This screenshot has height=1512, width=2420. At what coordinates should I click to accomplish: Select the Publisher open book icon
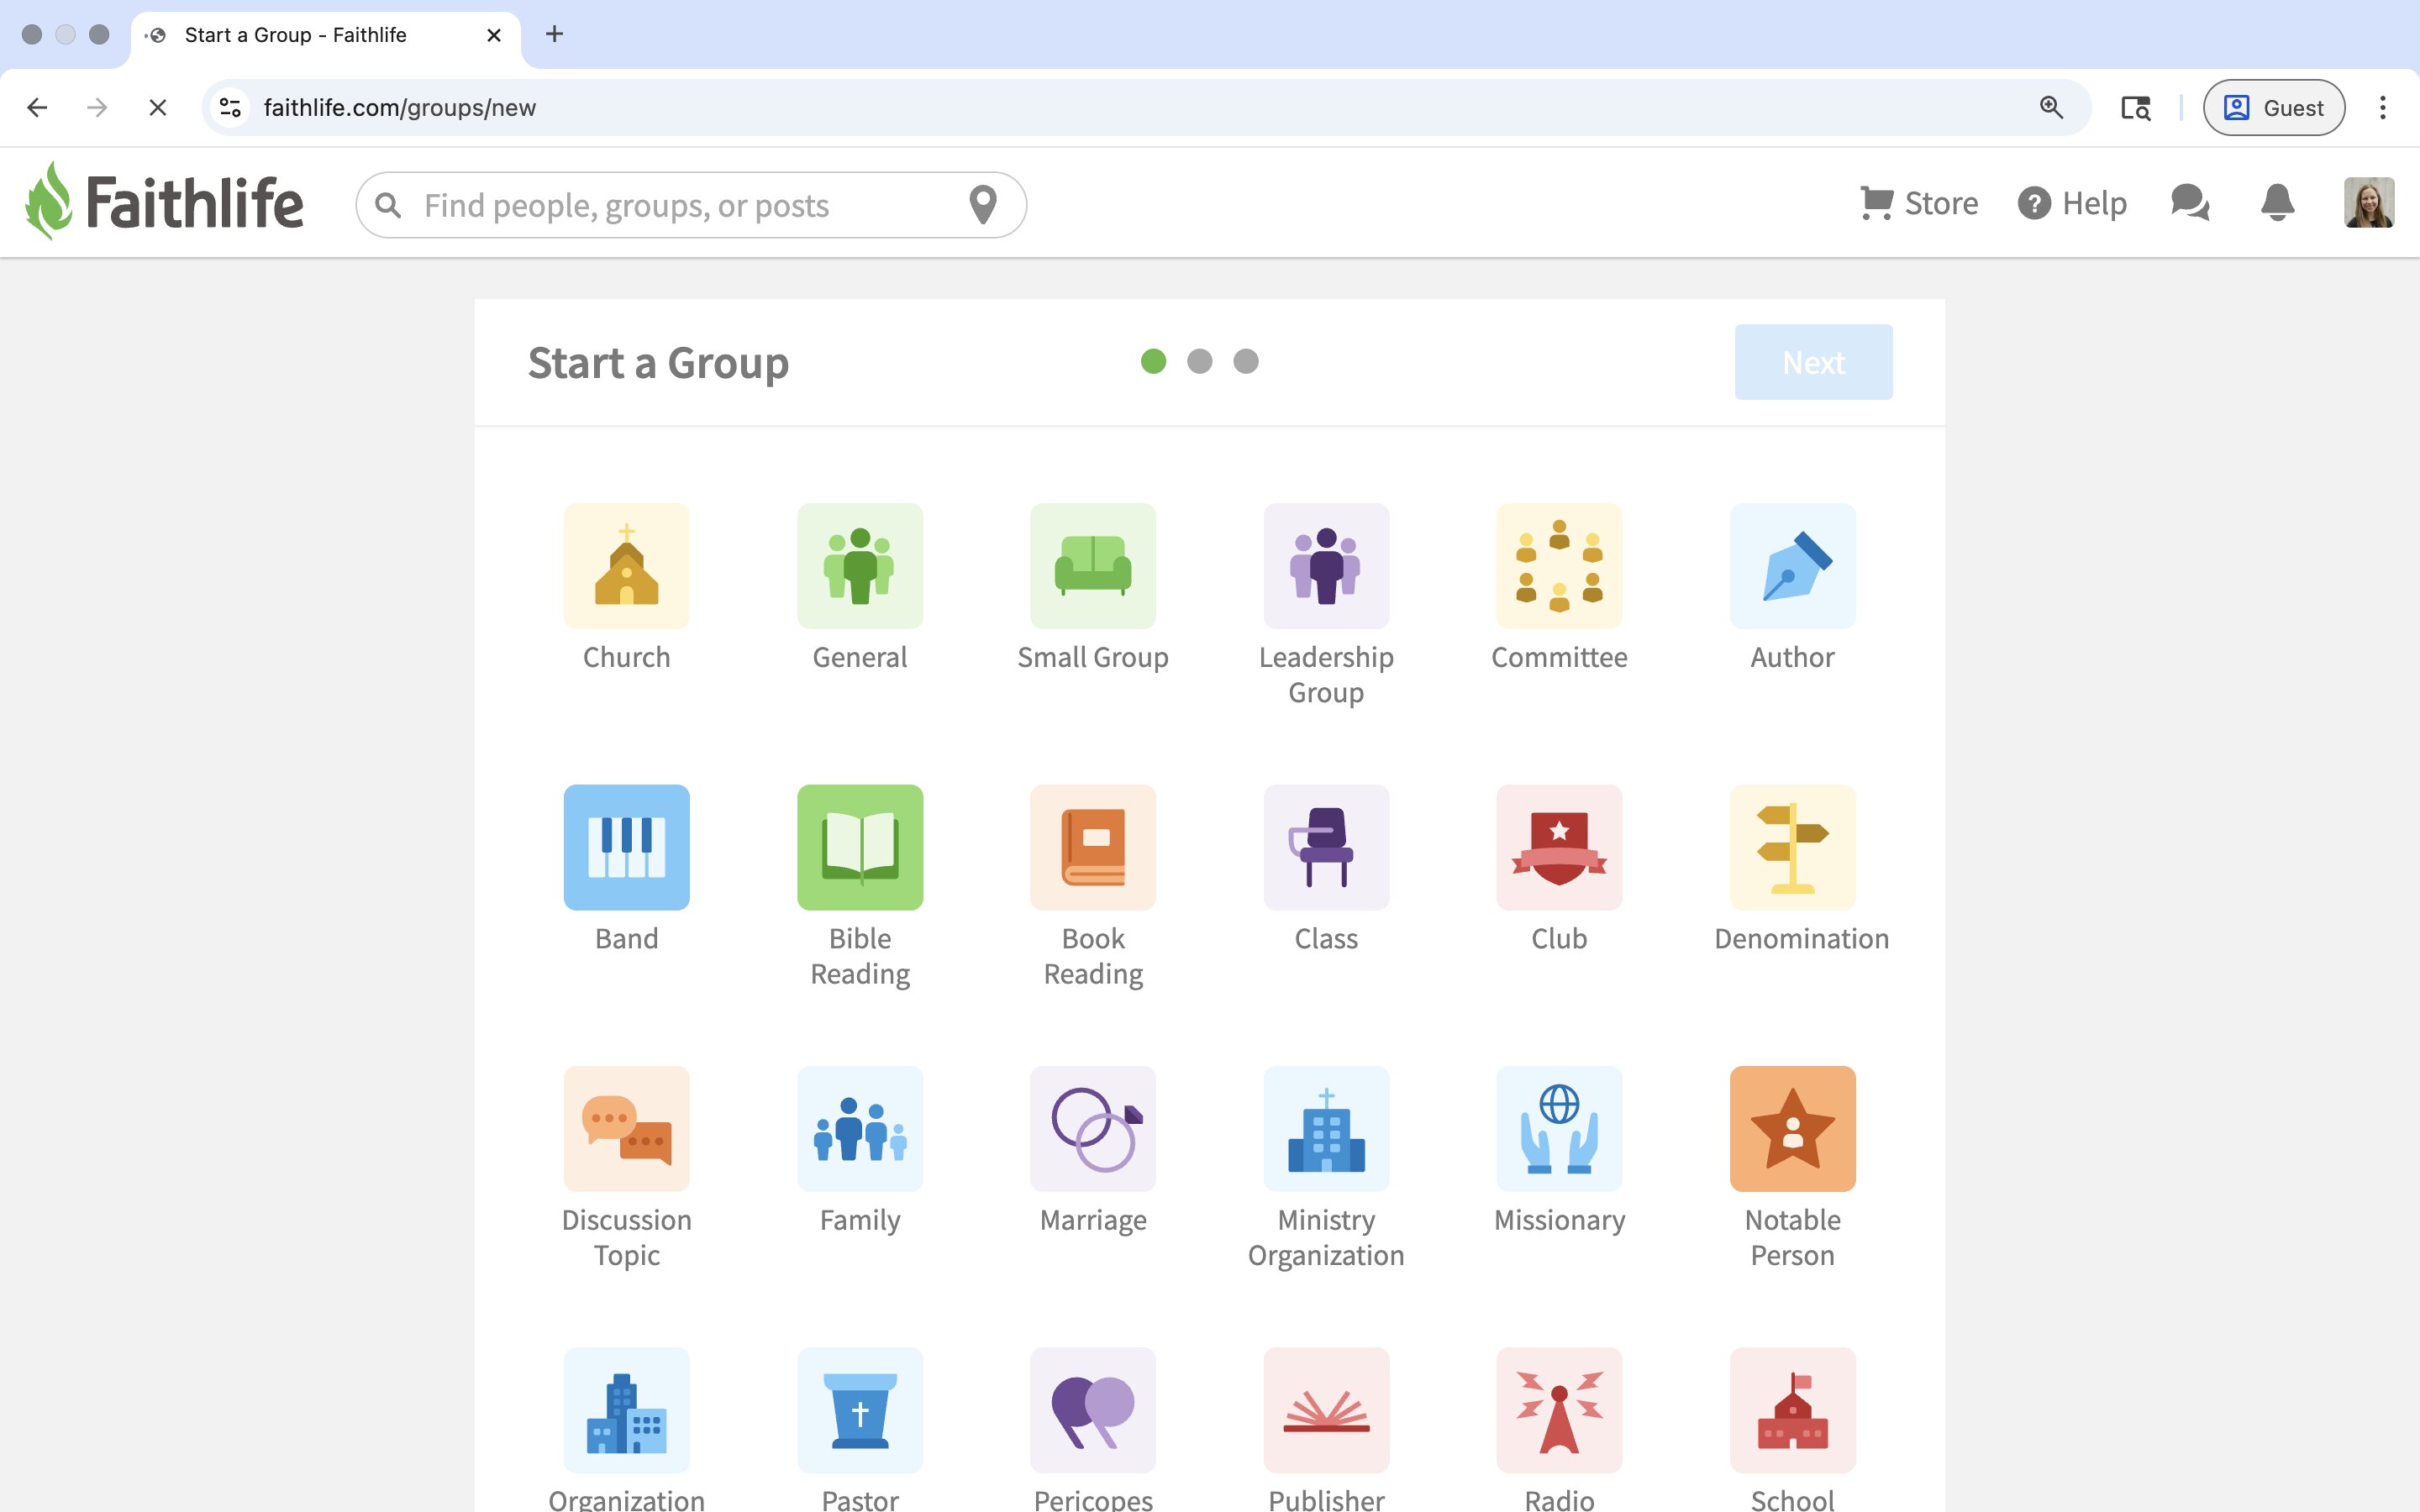(1326, 1410)
